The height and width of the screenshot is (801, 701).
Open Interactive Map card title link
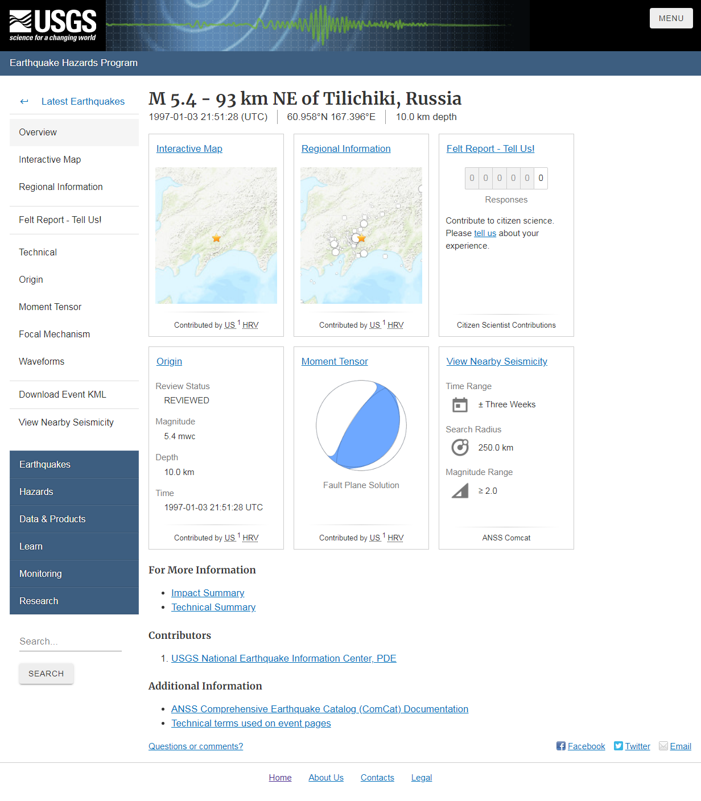(x=189, y=148)
